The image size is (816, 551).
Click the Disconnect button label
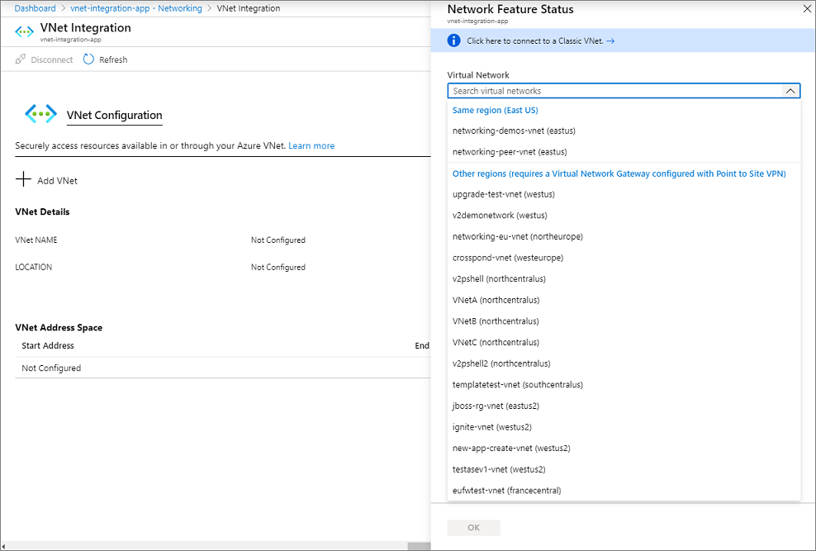51,59
